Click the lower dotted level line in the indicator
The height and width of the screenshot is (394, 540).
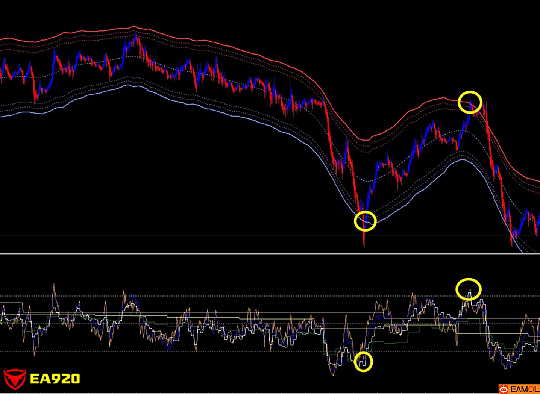[226, 352]
